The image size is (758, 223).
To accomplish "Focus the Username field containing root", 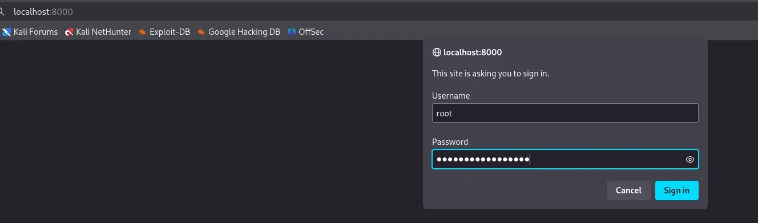I will pos(565,113).
